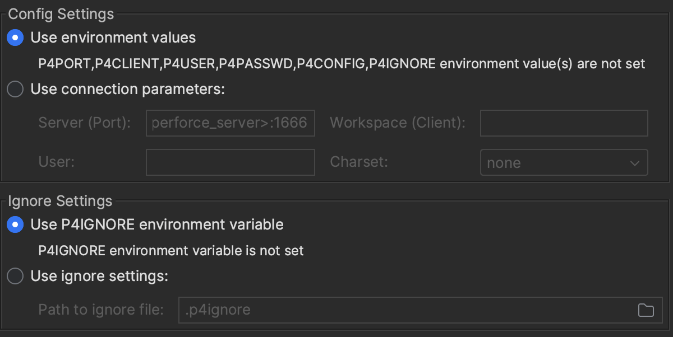The height and width of the screenshot is (337, 673).
Task: Click the Ignore Settings group heading
Action: [x=60, y=201]
